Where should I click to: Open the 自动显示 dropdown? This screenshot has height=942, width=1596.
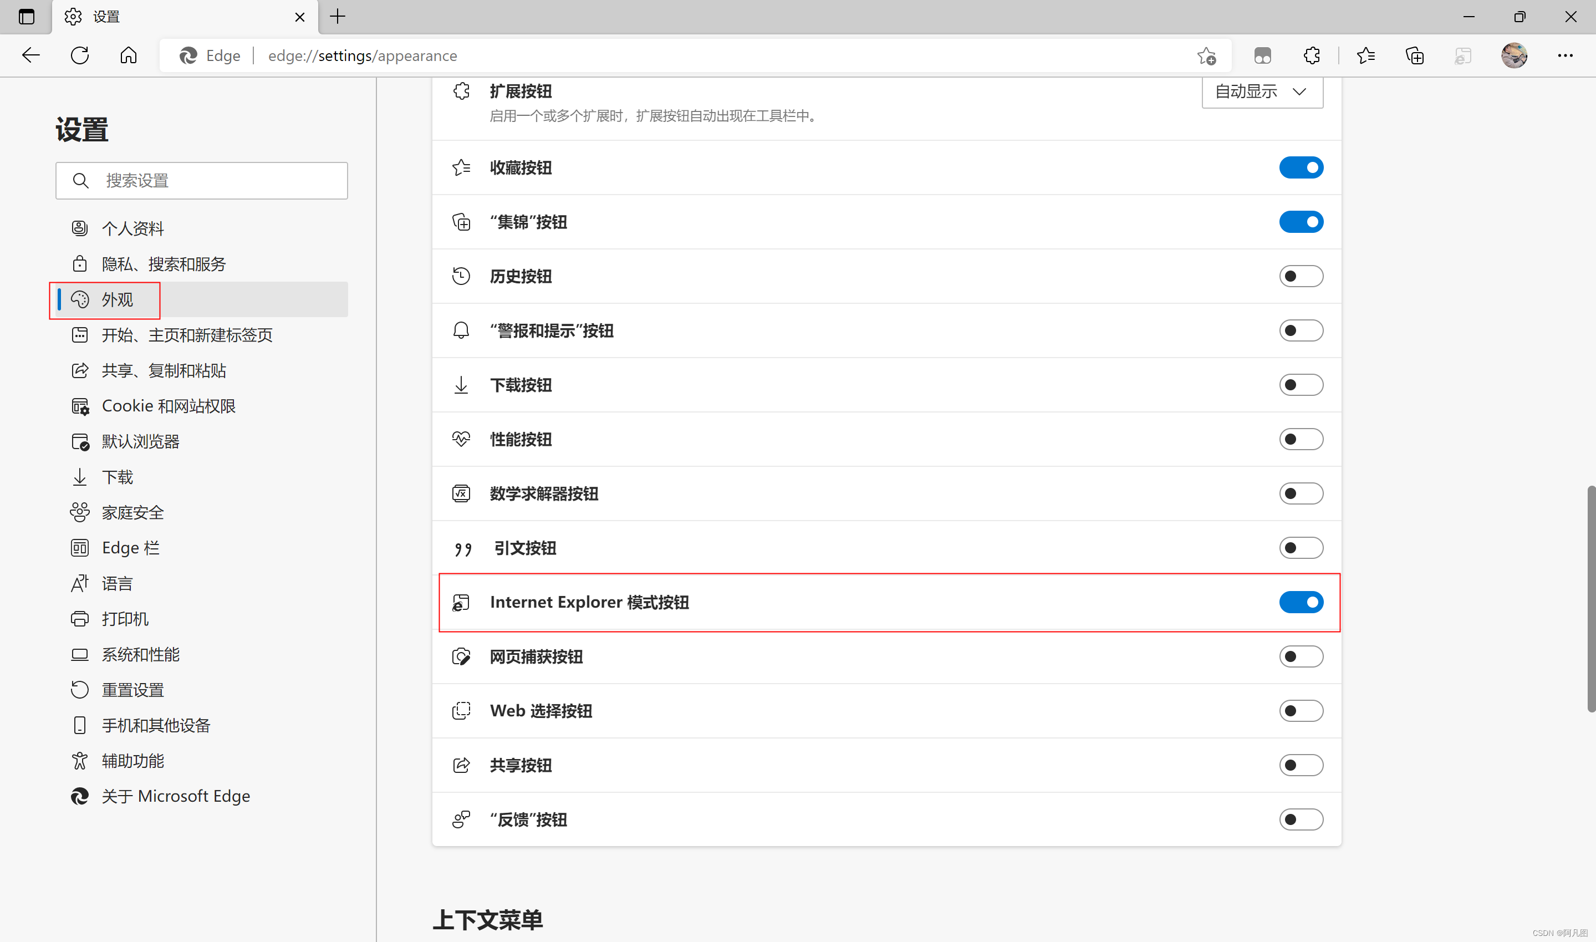(1261, 91)
